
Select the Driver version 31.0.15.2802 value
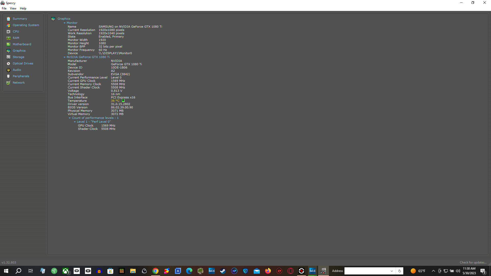(120, 104)
